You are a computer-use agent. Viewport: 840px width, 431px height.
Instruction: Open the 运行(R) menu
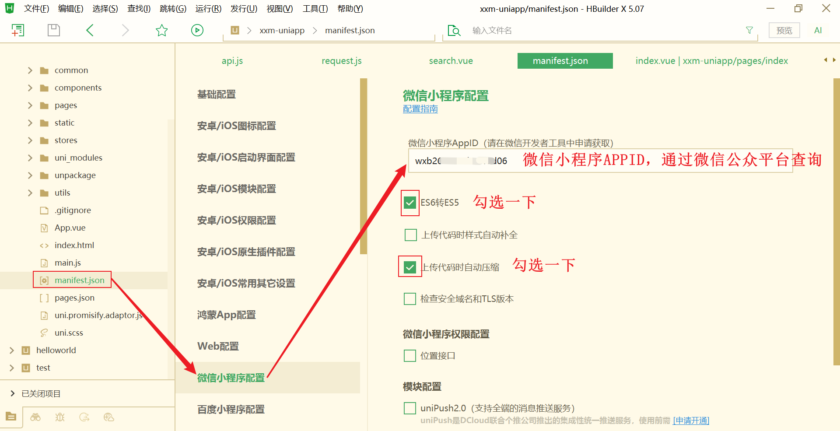(208, 9)
